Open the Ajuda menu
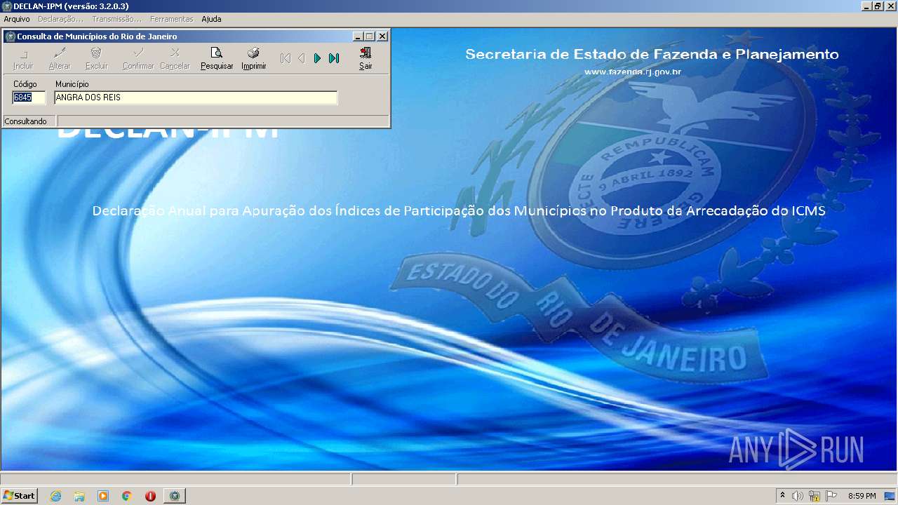898x505 pixels. [211, 19]
